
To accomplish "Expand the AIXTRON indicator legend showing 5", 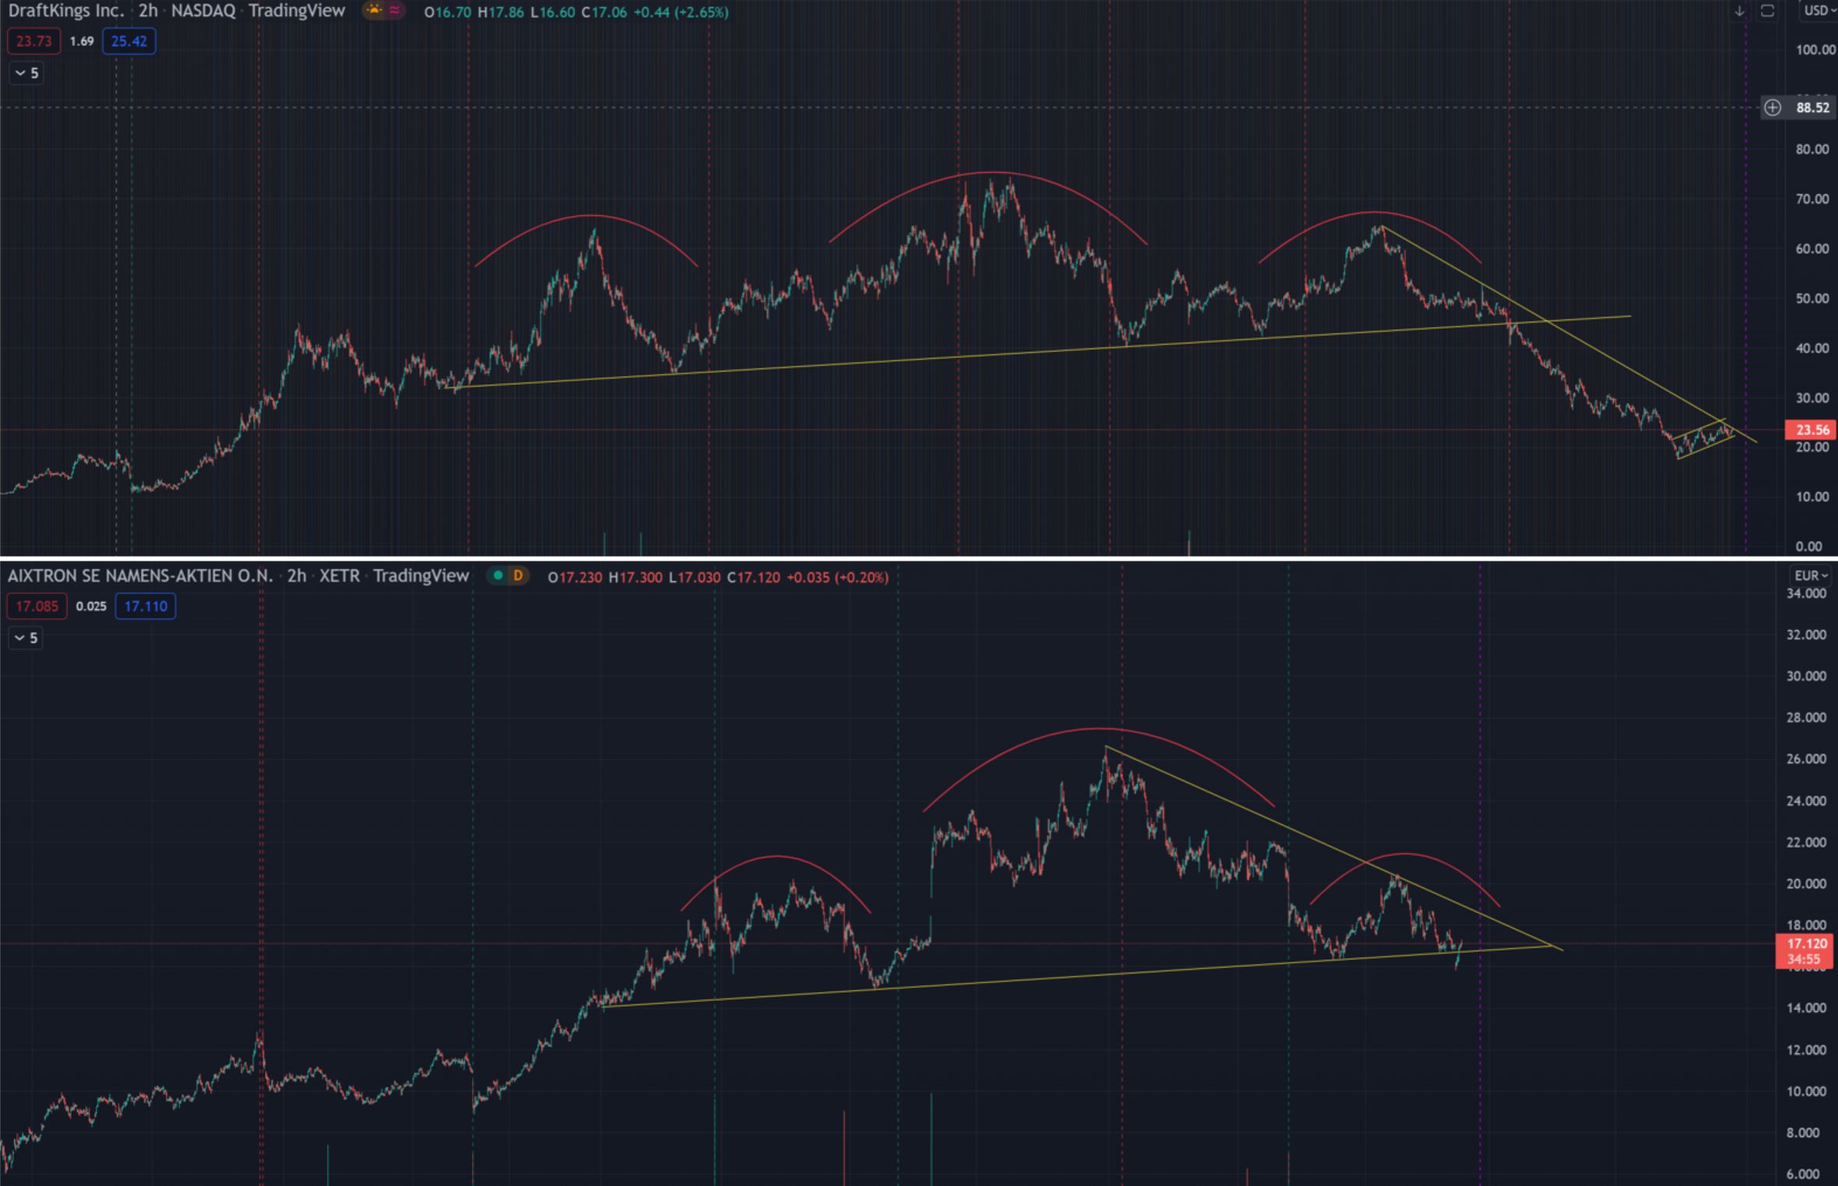I will (x=26, y=638).
